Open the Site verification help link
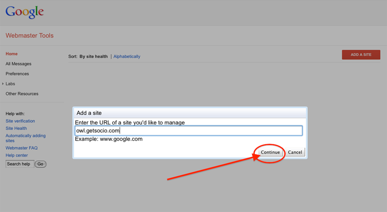 coord(20,121)
